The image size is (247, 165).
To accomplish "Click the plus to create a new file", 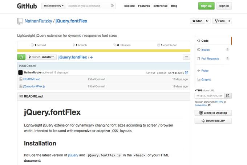I will point(92,57).
